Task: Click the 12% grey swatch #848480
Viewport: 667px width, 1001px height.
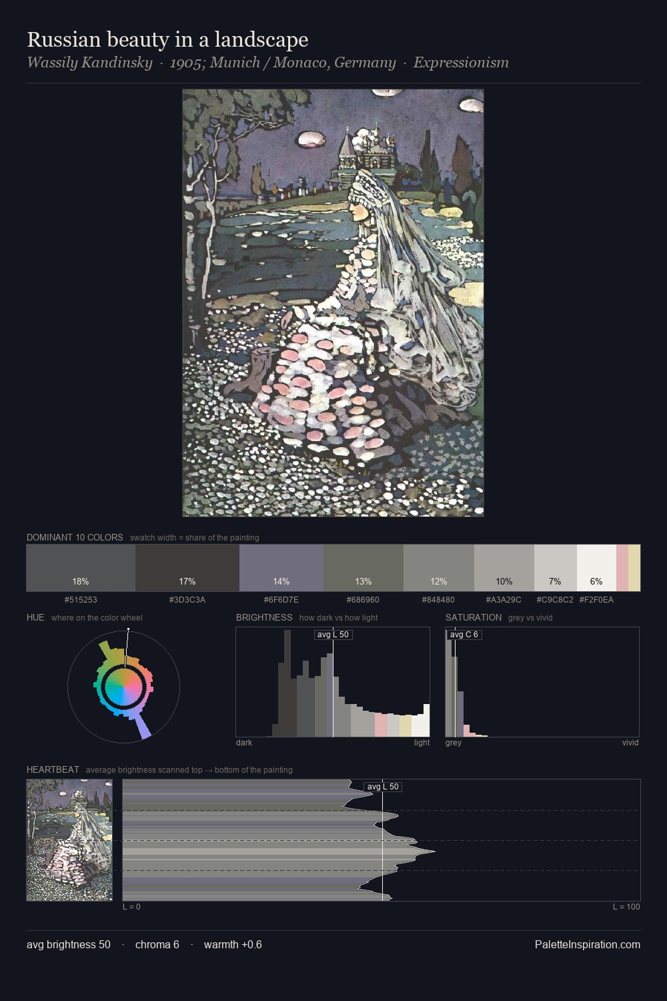Action: (x=439, y=568)
